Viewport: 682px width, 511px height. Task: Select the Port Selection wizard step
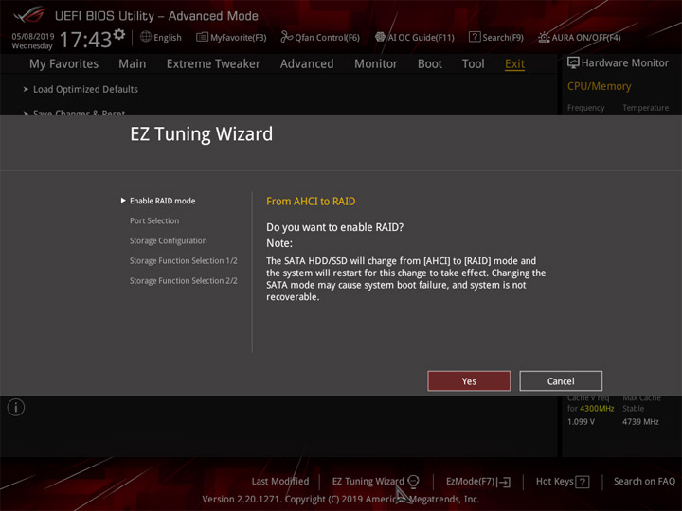click(154, 220)
